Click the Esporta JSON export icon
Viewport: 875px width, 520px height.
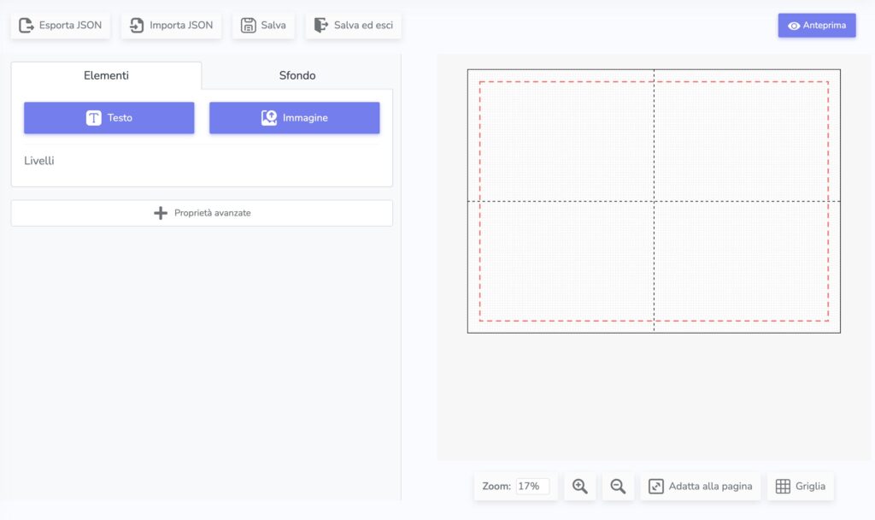(x=26, y=26)
